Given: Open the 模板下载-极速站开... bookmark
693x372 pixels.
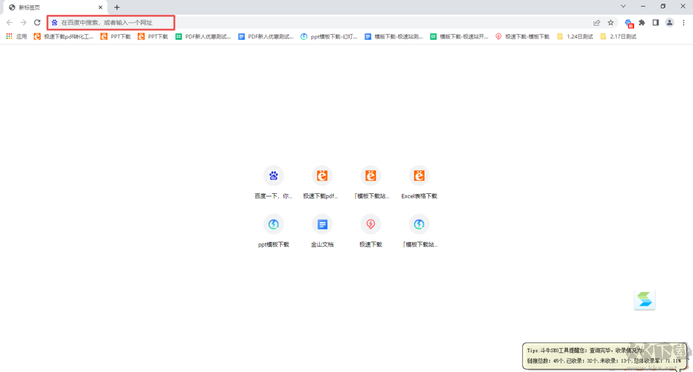Looking at the screenshot, I should 459,36.
